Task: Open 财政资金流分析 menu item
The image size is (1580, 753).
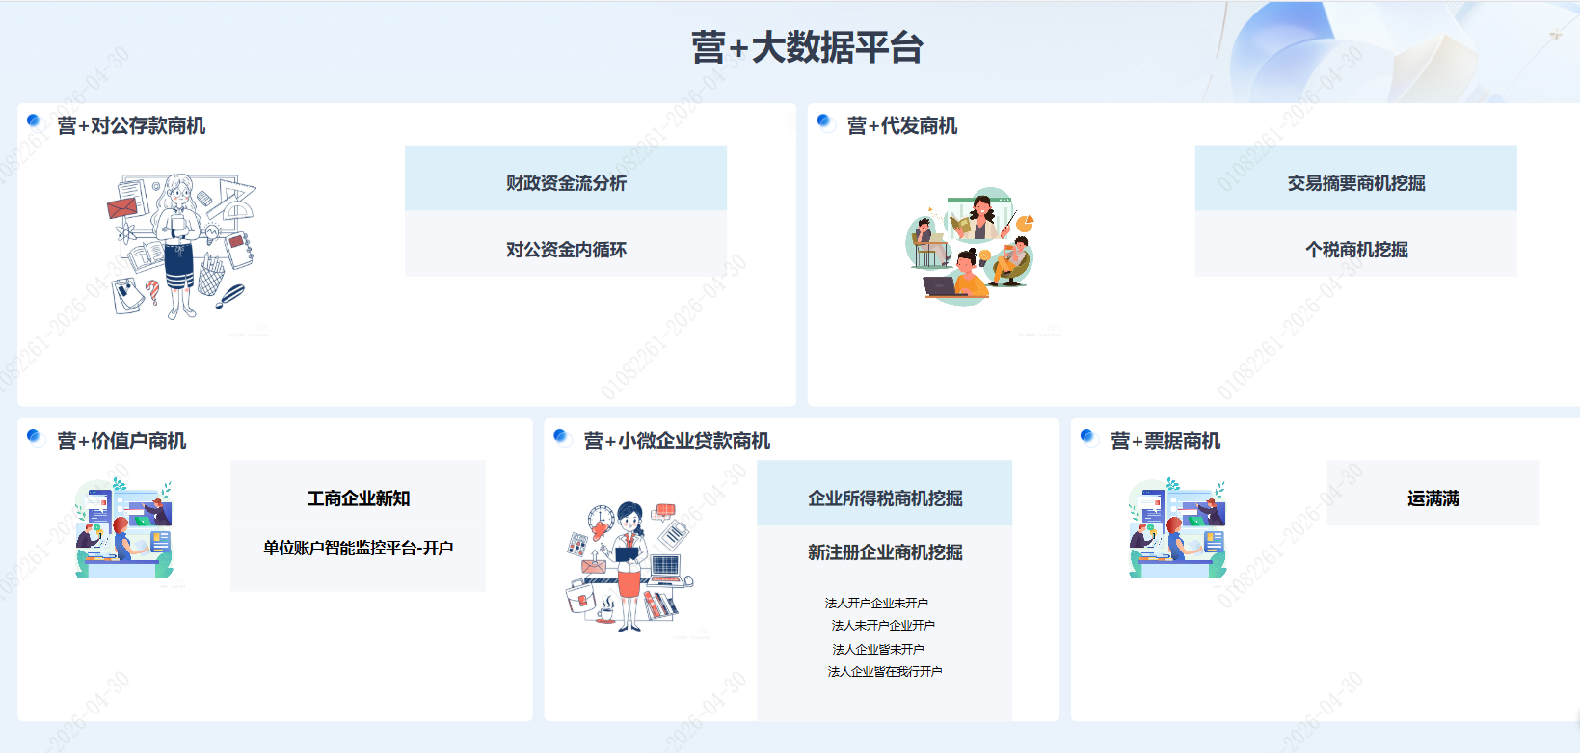Action: point(566,178)
